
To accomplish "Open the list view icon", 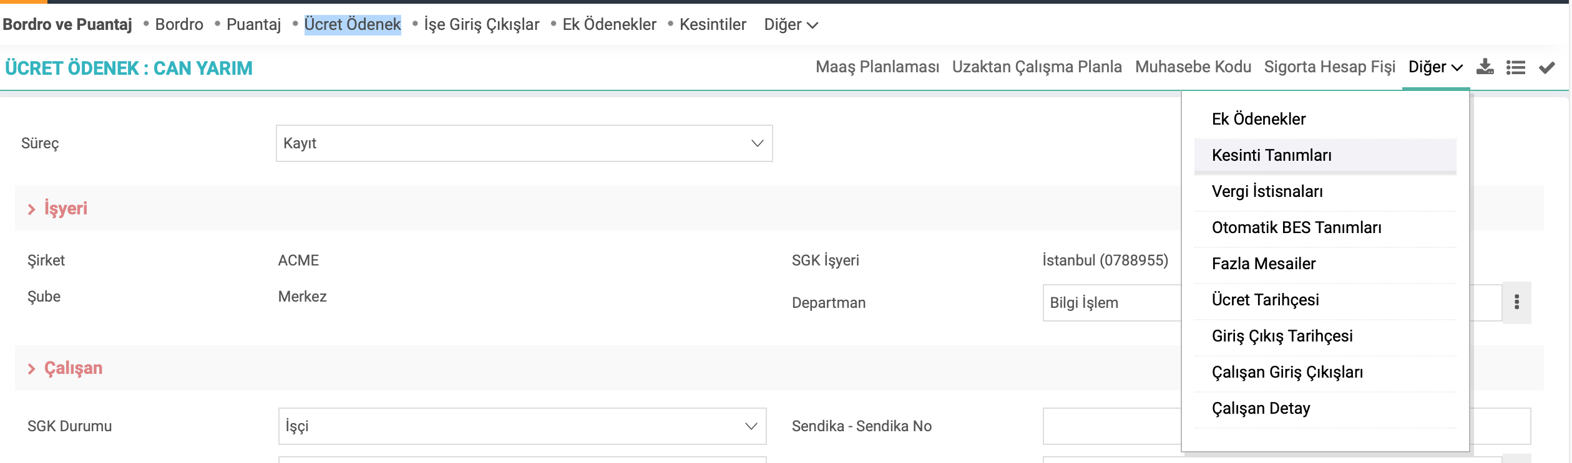I will click(x=1516, y=67).
